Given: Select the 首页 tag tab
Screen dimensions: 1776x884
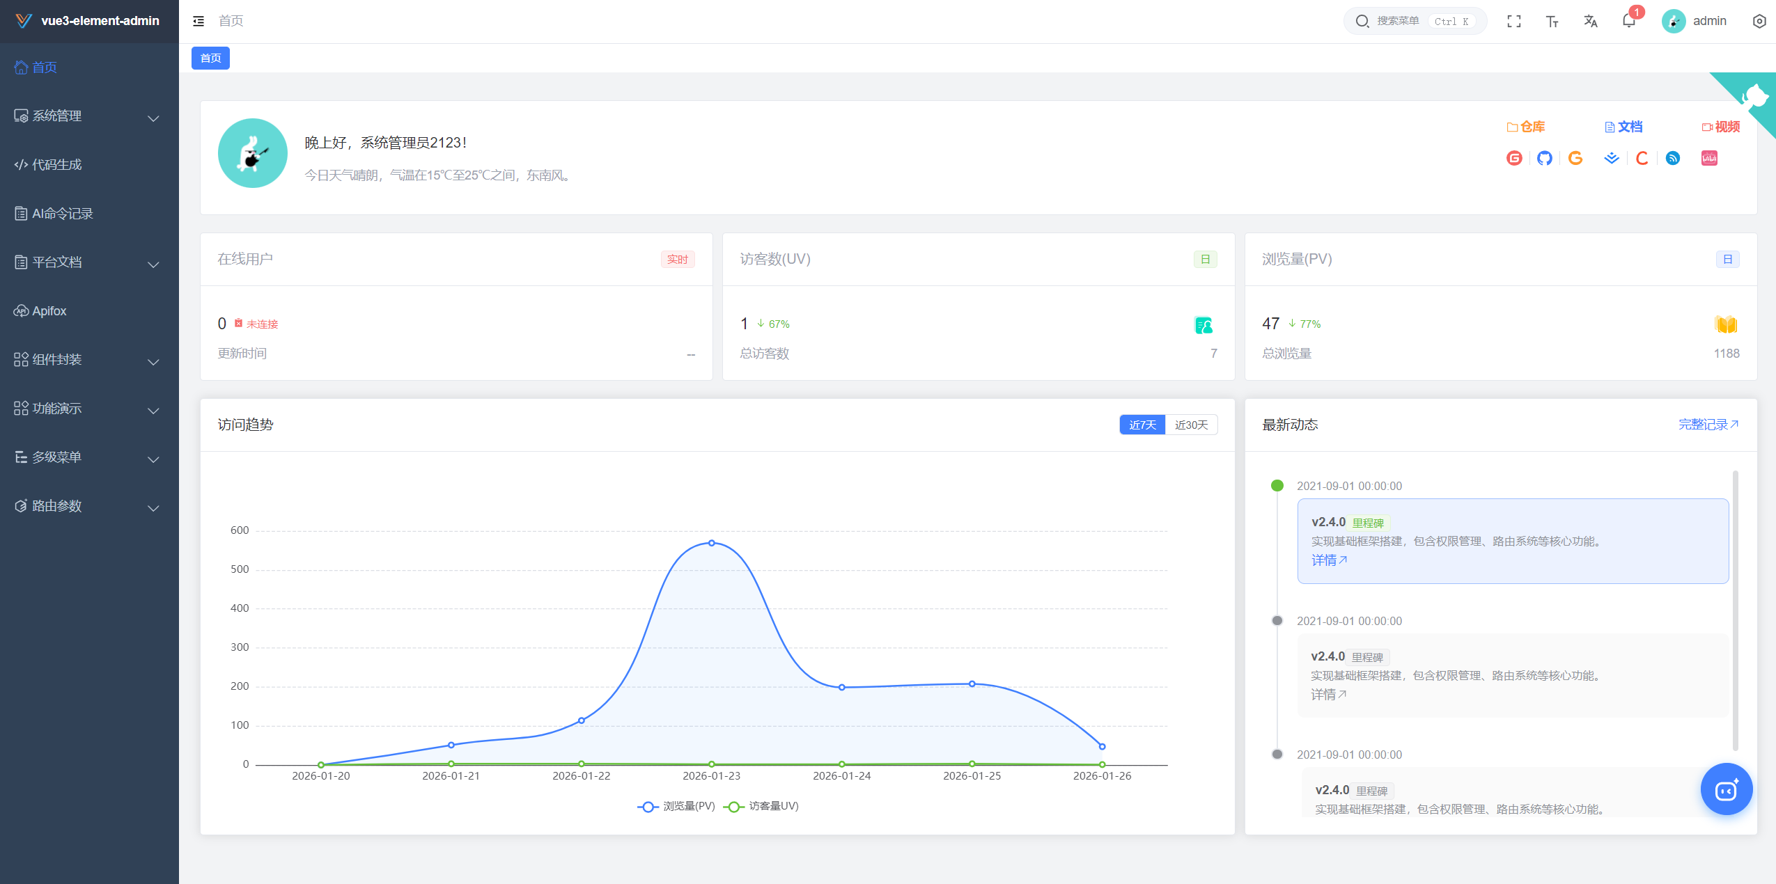Looking at the screenshot, I should (x=210, y=58).
